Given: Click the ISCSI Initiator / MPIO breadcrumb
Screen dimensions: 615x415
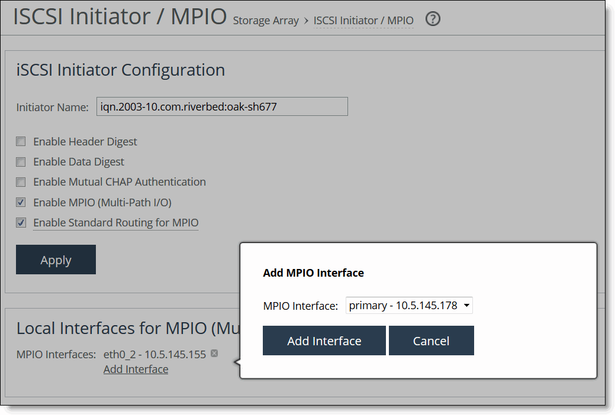Looking at the screenshot, I should tap(363, 20).
